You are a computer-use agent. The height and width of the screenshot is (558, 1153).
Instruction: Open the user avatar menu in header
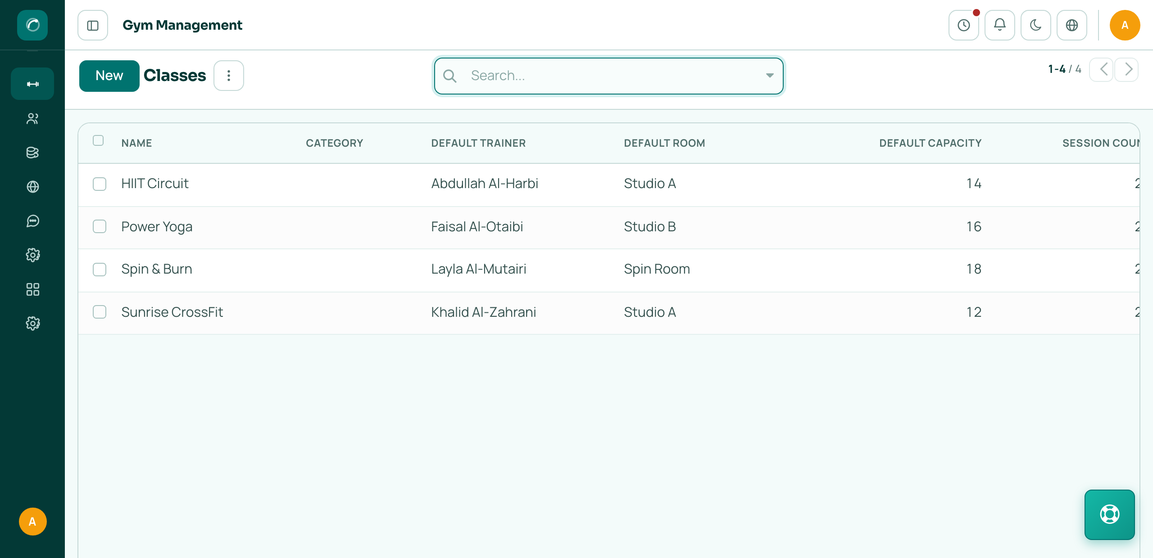pyautogui.click(x=1125, y=25)
